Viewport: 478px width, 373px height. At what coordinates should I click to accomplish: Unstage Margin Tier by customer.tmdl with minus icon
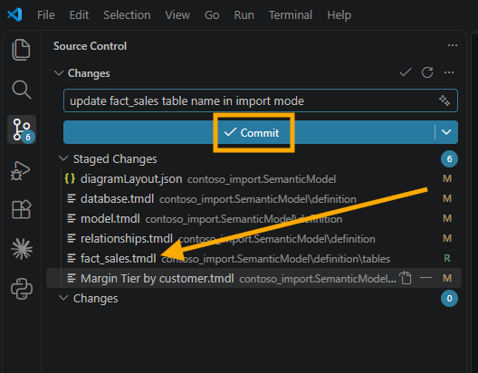[425, 278]
